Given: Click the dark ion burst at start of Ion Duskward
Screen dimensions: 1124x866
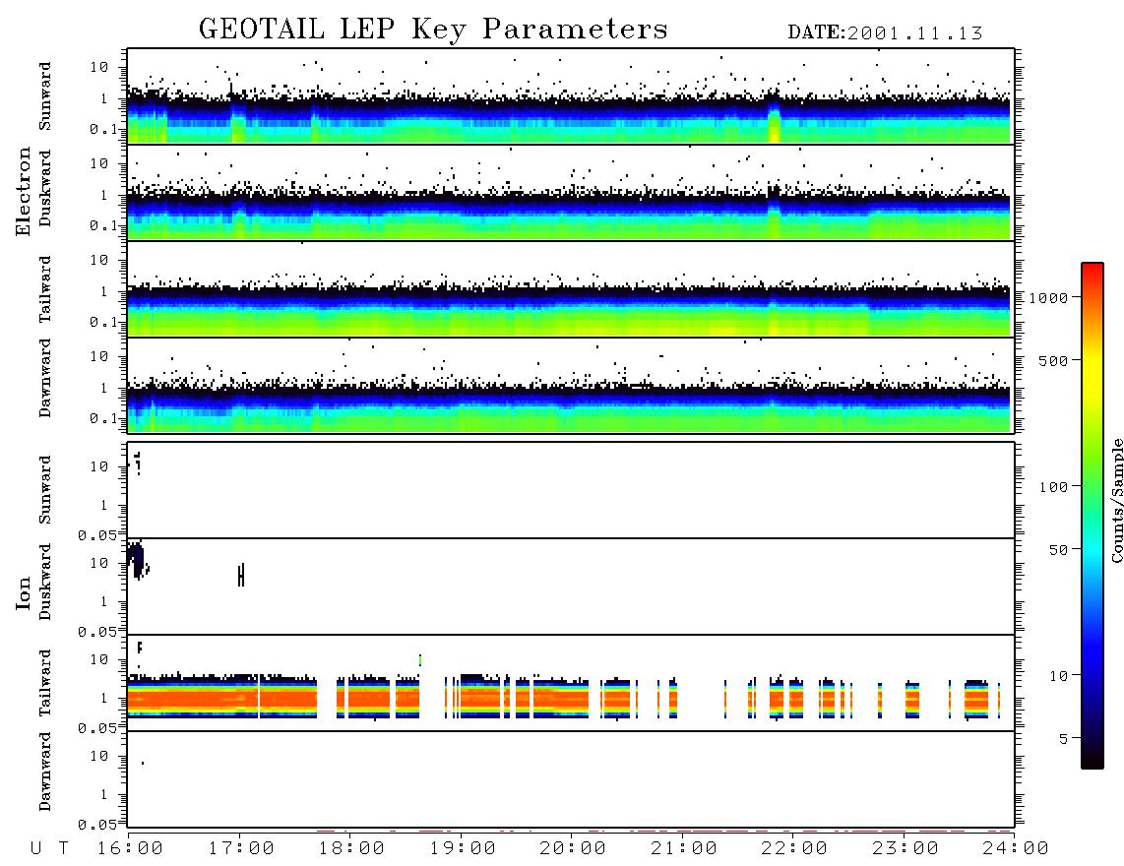Looking at the screenshot, I should 136,559.
